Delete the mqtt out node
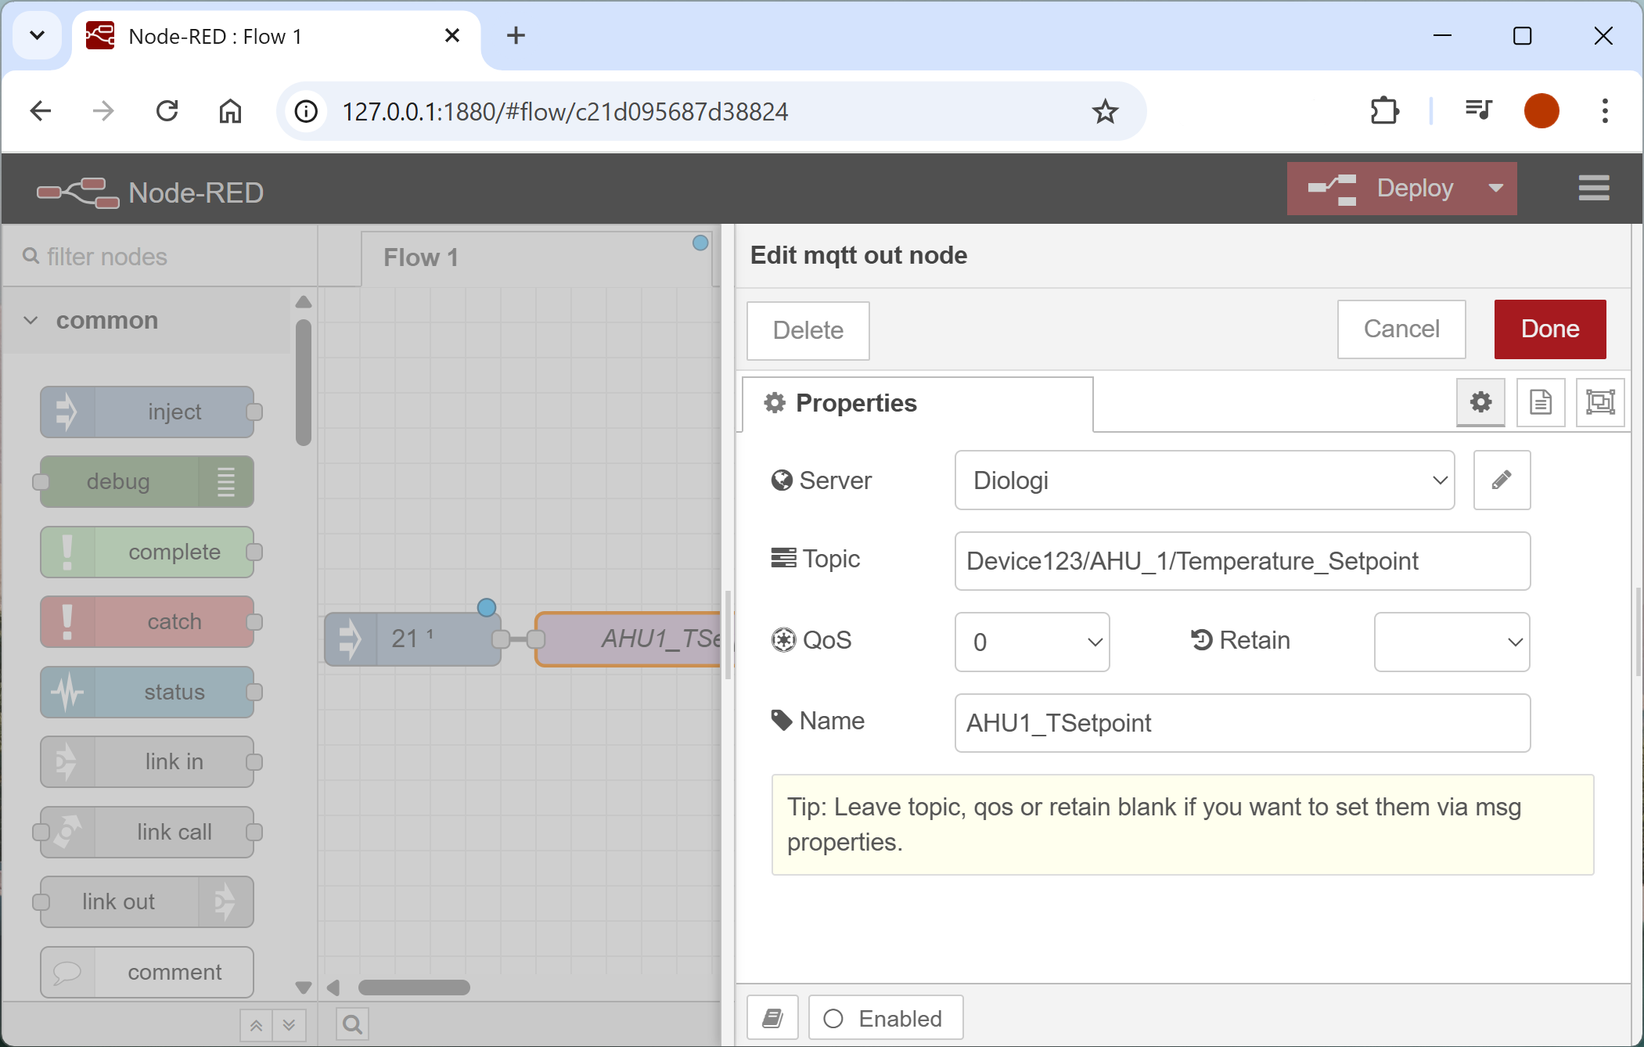The width and height of the screenshot is (1644, 1047). tap(808, 330)
